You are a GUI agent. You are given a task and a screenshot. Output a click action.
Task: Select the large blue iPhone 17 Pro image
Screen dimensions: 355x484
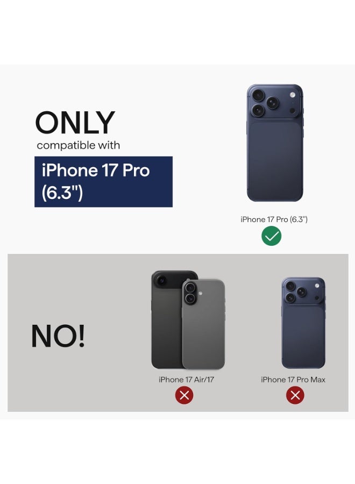[x=275, y=143]
